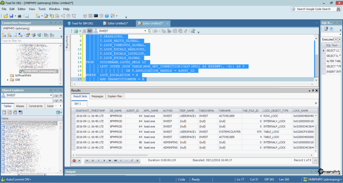Click the LOCK_OBJECT_TYPE column header
The width and height of the screenshot is (343, 183).
(277, 111)
